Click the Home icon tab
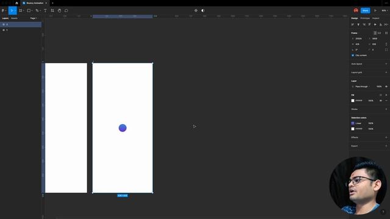 (16, 3)
